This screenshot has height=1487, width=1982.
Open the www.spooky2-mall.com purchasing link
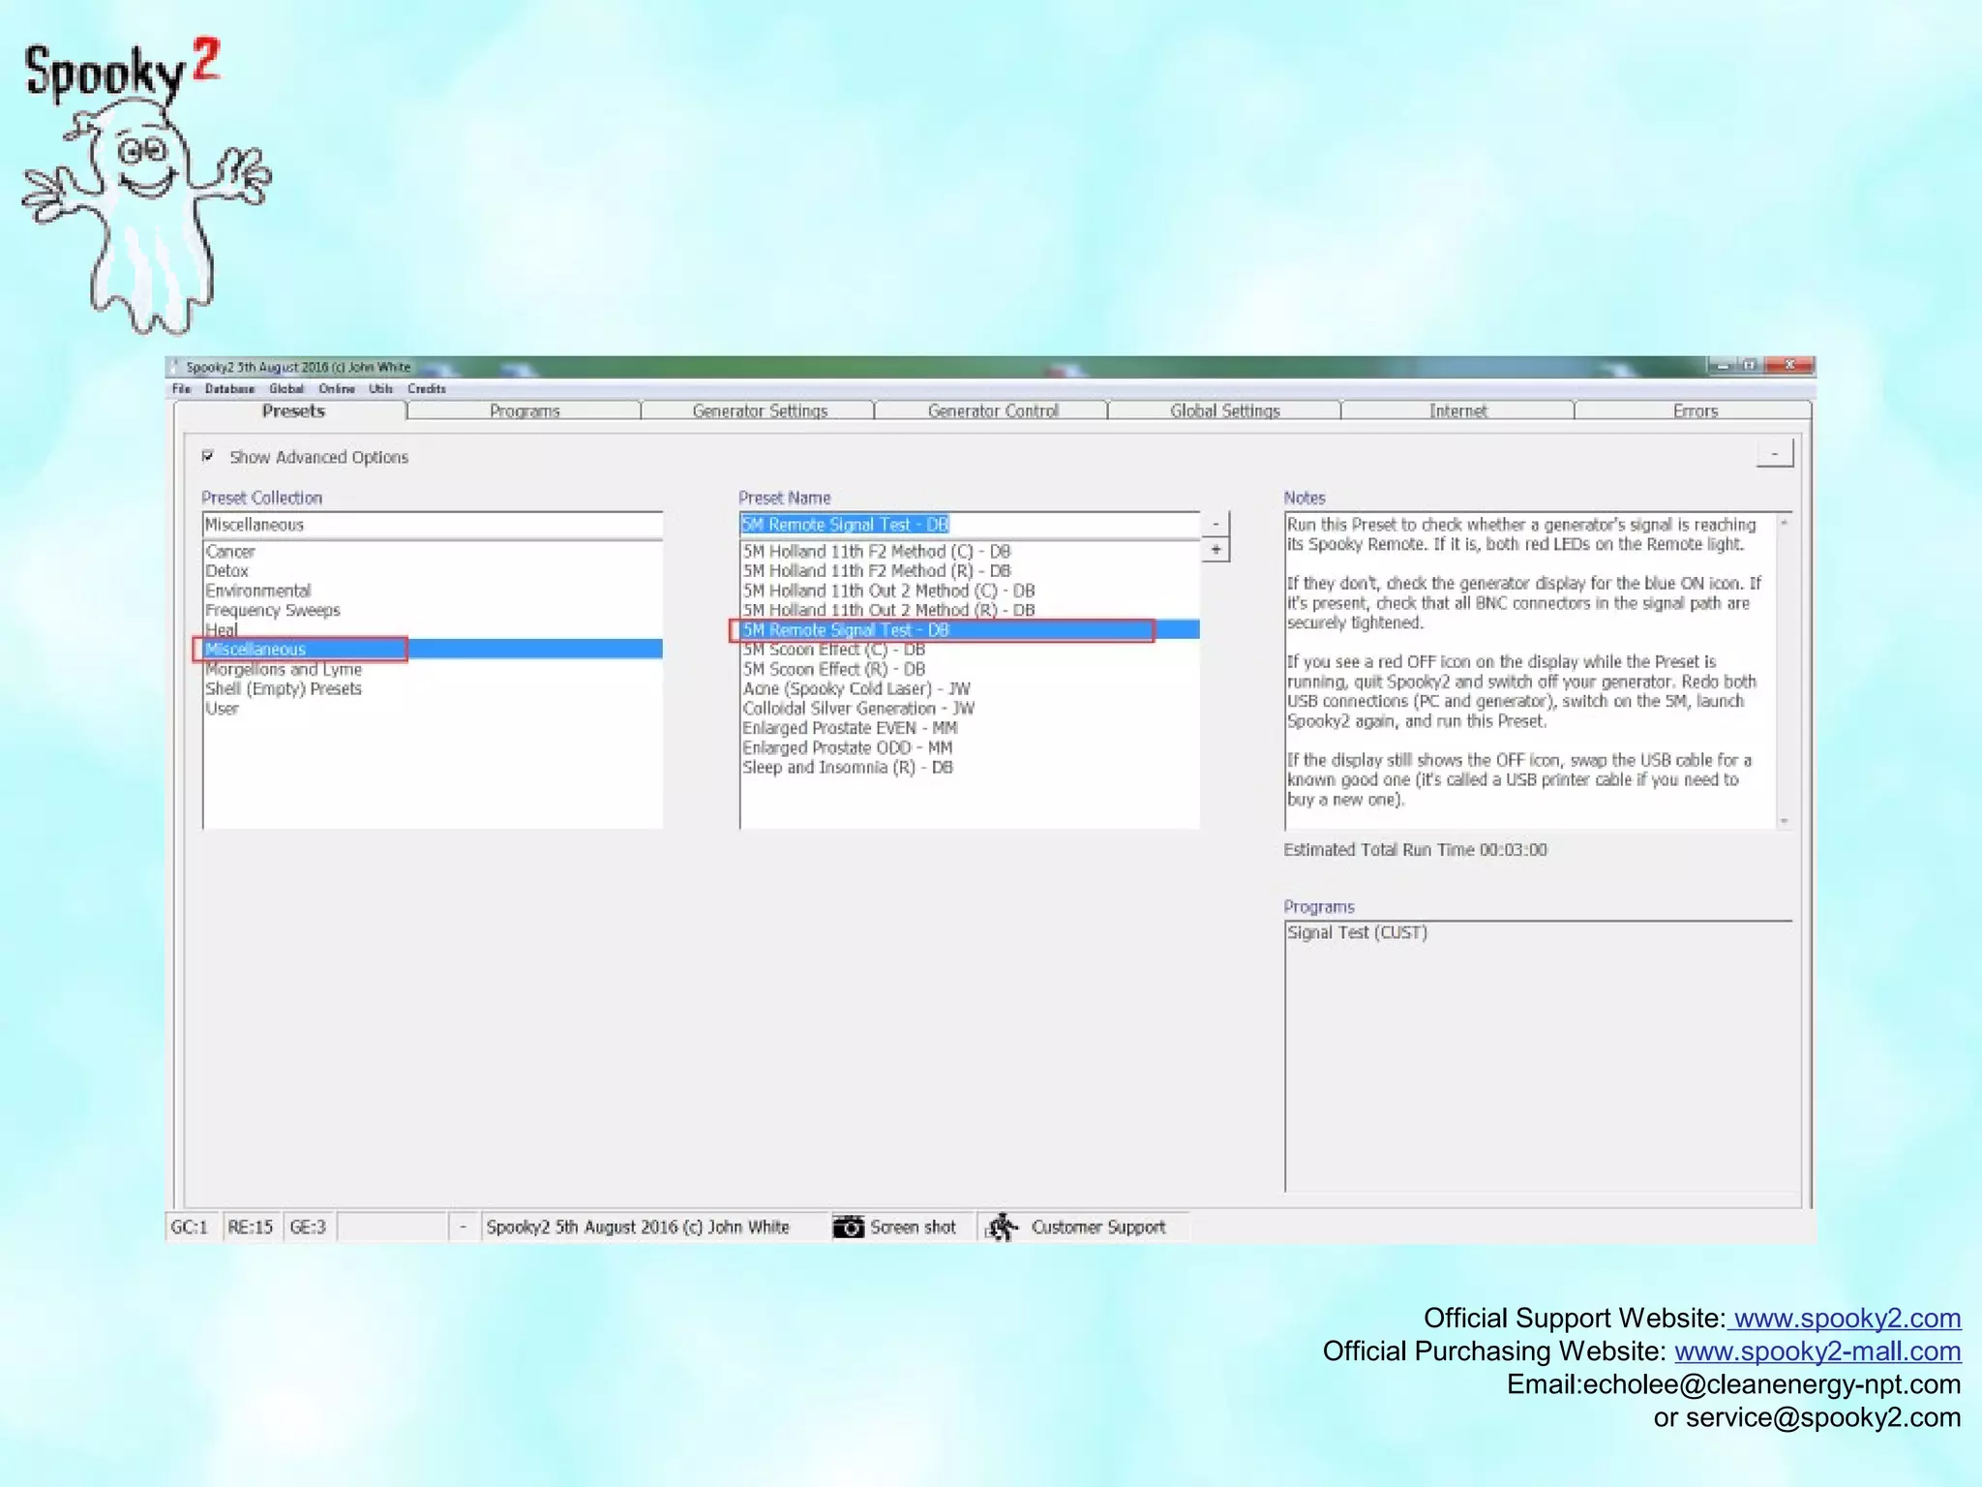coord(1817,1350)
